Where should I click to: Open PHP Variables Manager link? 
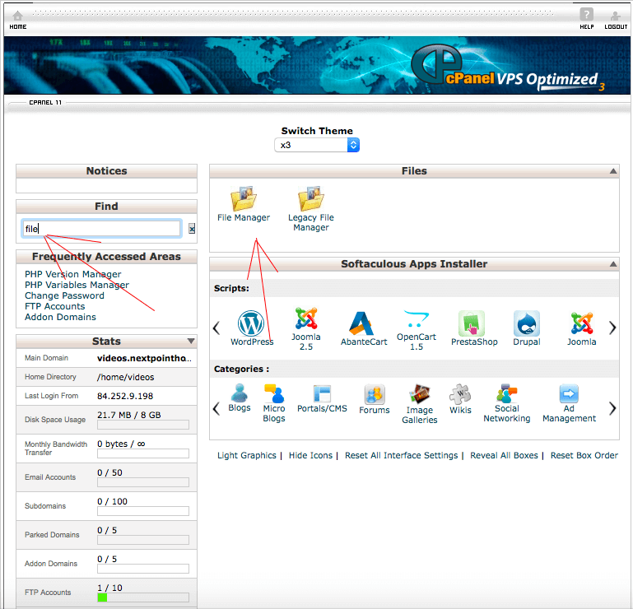pyautogui.click(x=77, y=285)
